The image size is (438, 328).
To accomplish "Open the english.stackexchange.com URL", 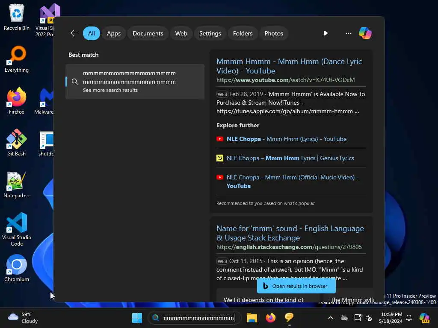I will [289, 247].
